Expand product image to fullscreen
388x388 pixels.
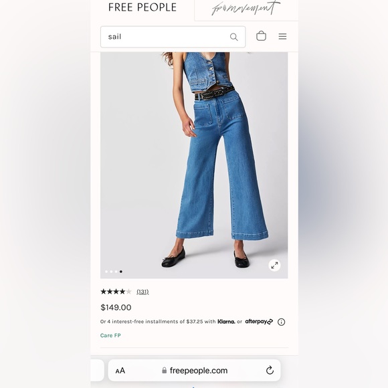(x=274, y=266)
